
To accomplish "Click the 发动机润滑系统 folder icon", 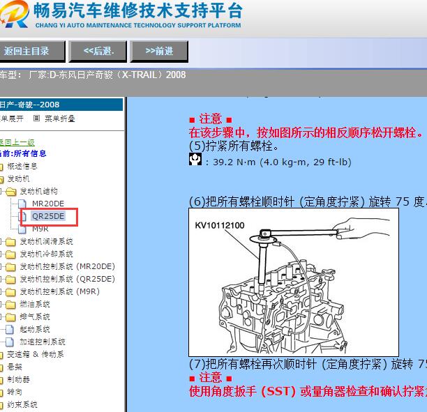I will pos(10,242).
